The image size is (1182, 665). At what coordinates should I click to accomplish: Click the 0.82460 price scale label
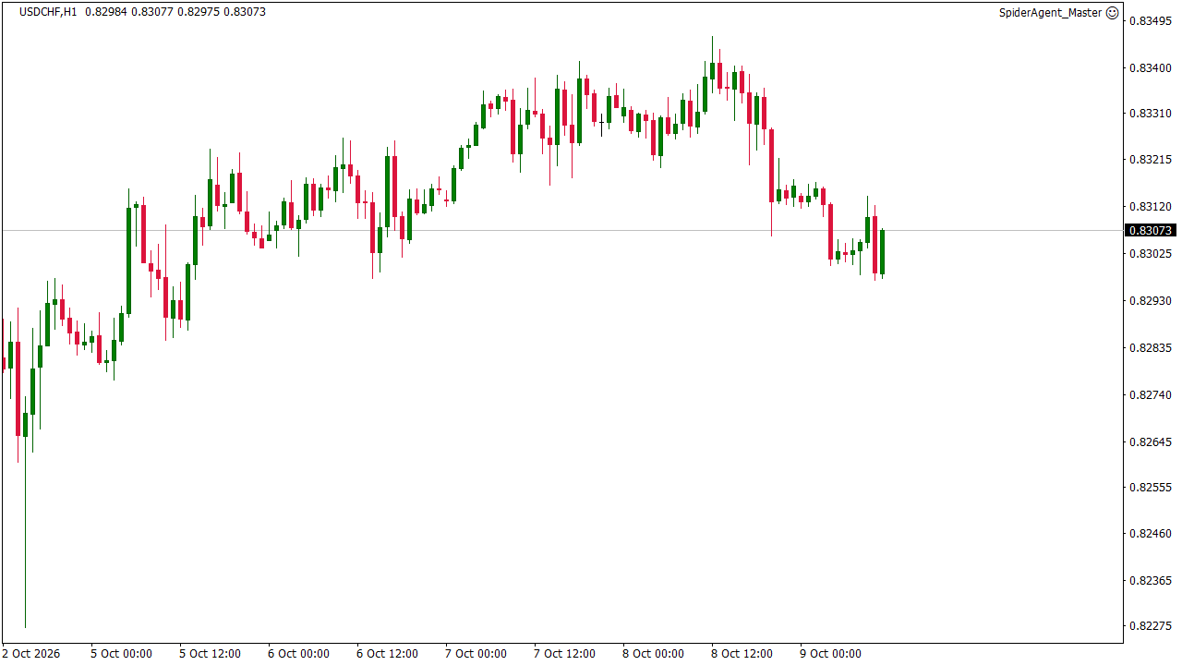1151,534
